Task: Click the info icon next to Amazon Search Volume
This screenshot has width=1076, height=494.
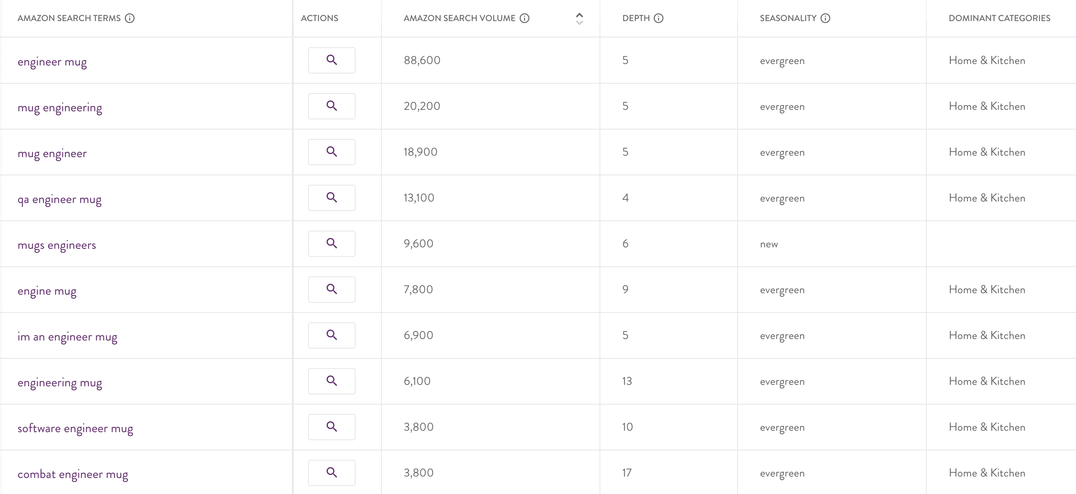Action: click(x=525, y=18)
